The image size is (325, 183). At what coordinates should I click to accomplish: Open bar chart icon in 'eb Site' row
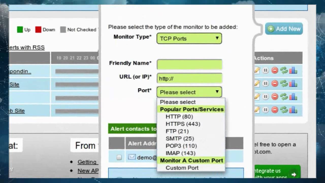pos(293,110)
